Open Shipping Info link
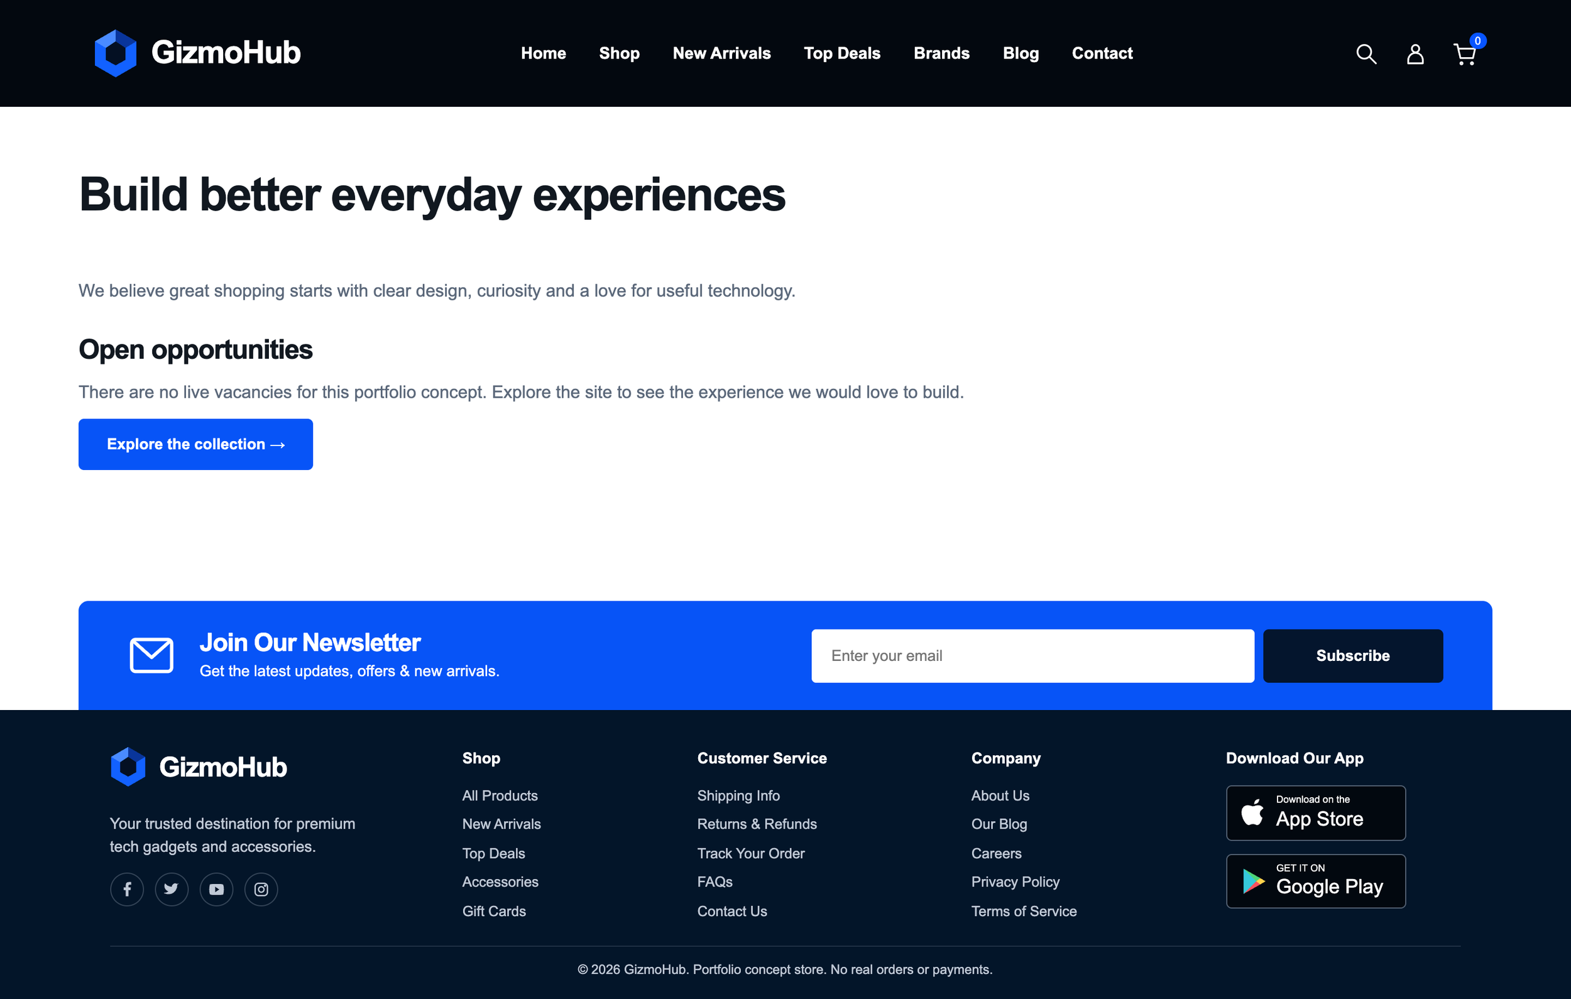The image size is (1571, 999). pyautogui.click(x=738, y=795)
